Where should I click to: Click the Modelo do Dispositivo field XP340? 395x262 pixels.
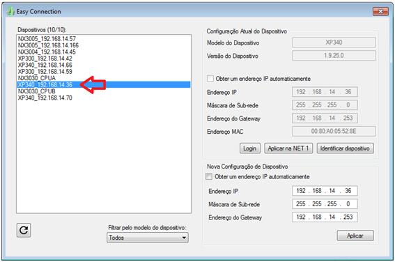click(334, 43)
